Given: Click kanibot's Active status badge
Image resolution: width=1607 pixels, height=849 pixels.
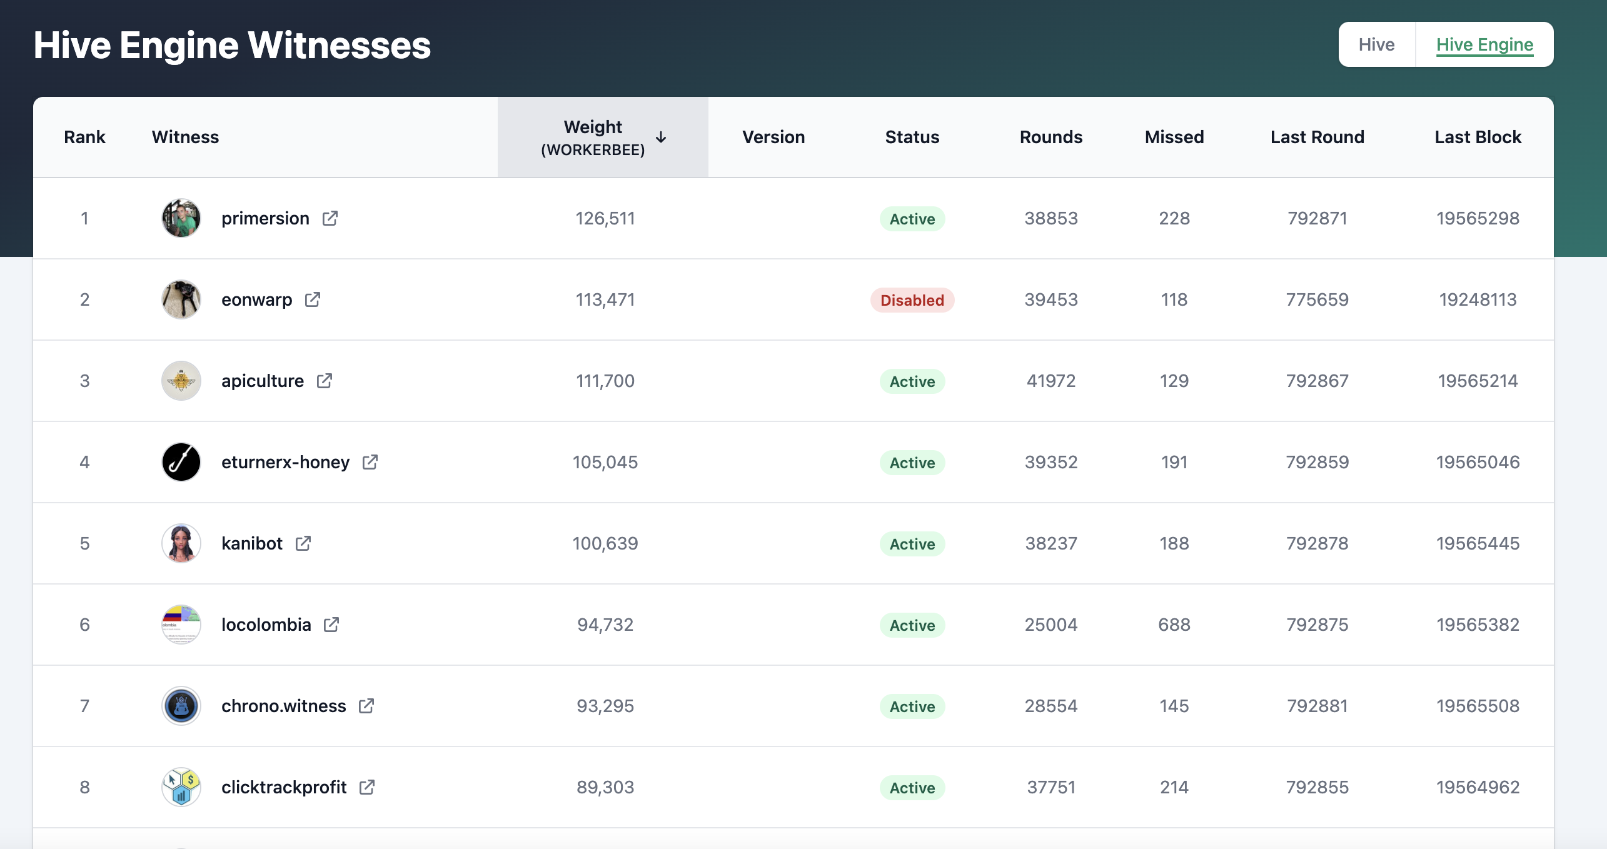Looking at the screenshot, I should click(912, 544).
